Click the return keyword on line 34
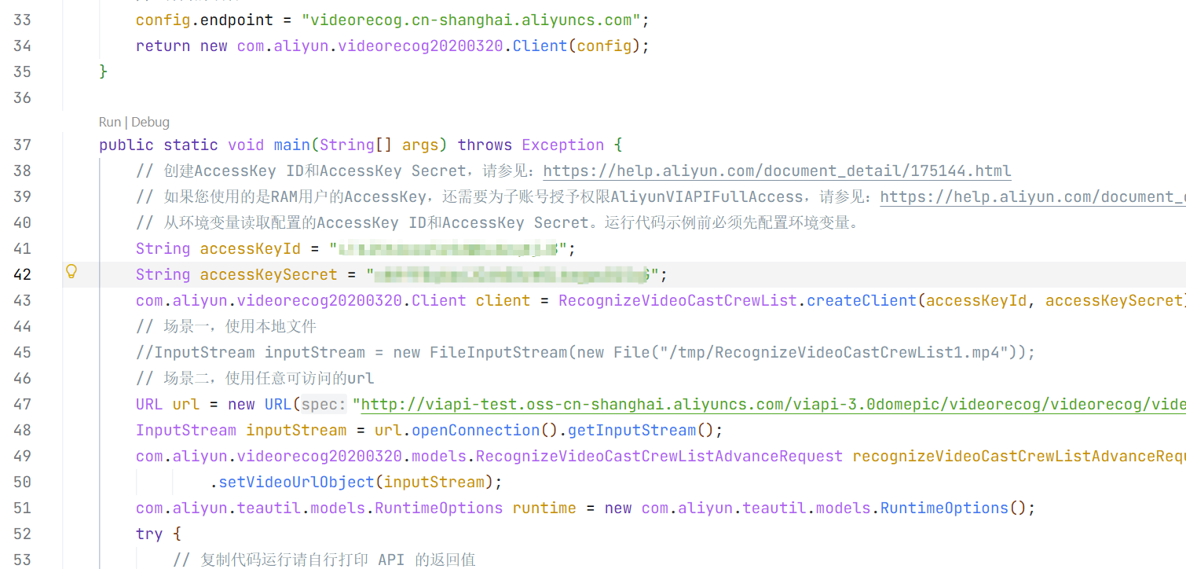1186x569 pixels. tap(163, 46)
